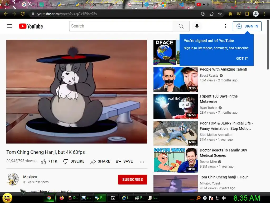The width and height of the screenshot is (270, 203).
Task: Open system tray volume speaker icon
Action: click(x=224, y=198)
